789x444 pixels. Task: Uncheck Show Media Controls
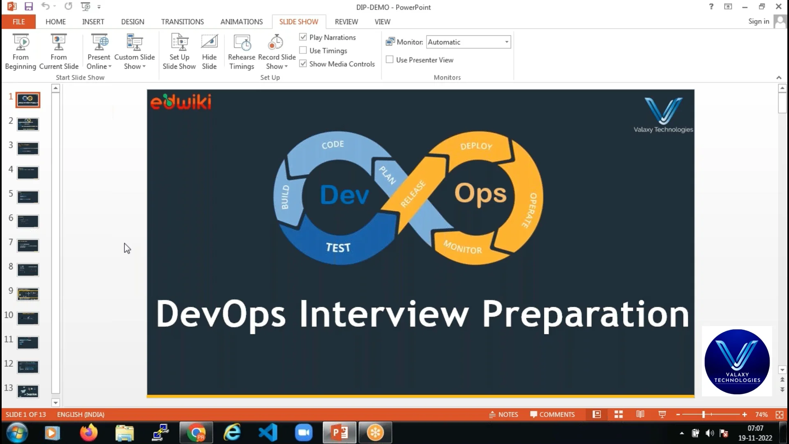303,63
